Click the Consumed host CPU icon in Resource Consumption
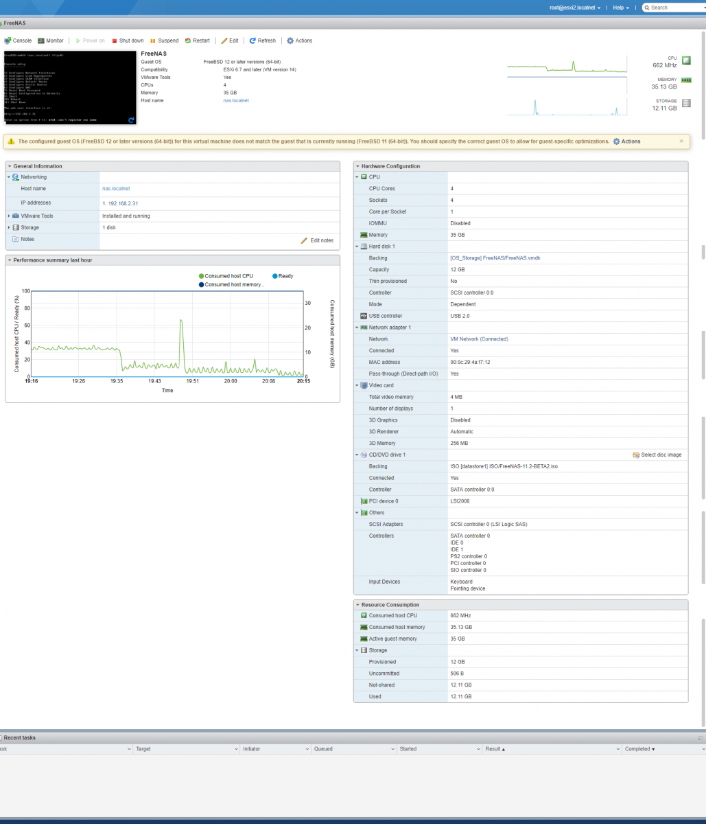Viewport: 706px width, 824px height. 364,615
